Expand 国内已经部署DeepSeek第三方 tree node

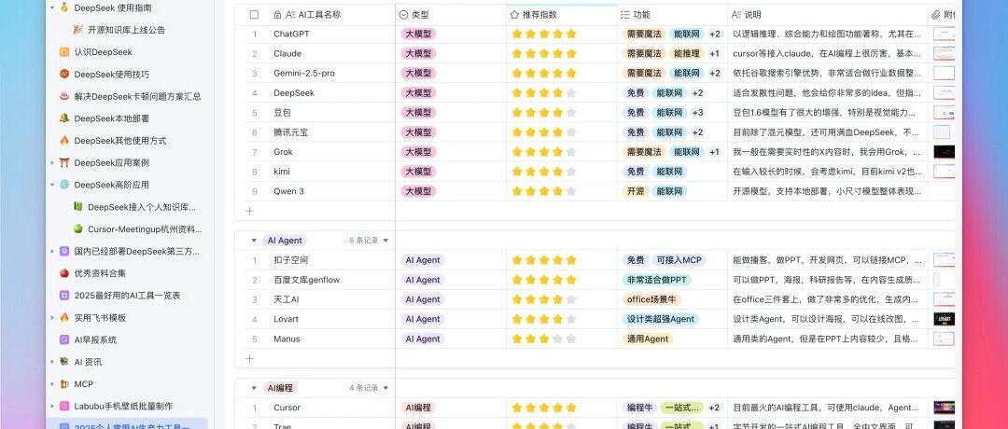coord(52,251)
